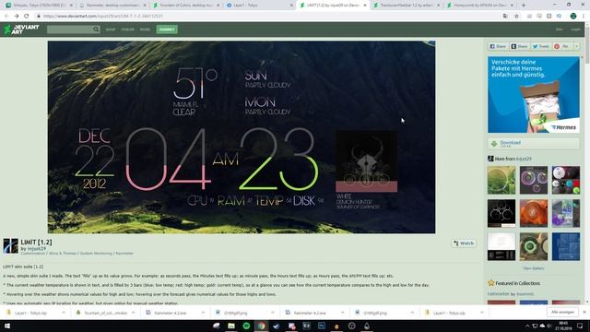
Task: Click the green SUBMIT button
Action: tap(167, 30)
